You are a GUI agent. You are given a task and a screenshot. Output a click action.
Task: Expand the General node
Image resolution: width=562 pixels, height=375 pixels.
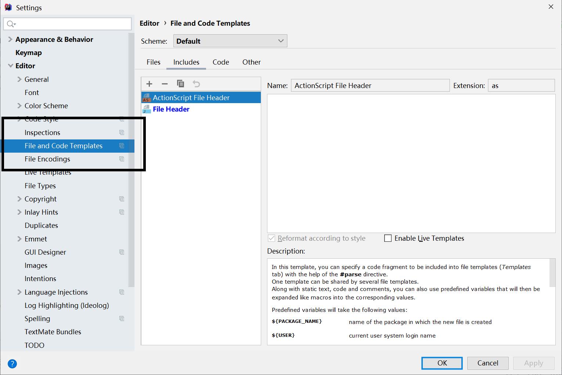19,79
